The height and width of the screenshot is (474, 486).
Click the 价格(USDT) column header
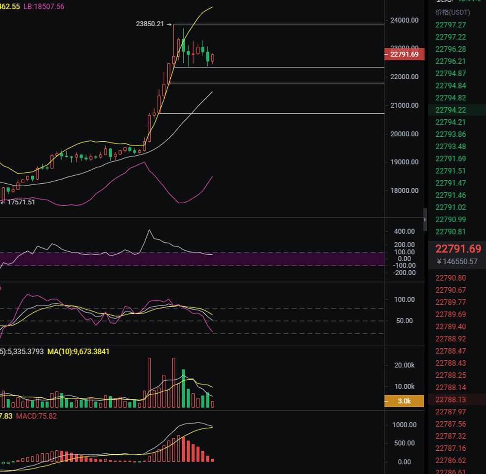point(452,12)
